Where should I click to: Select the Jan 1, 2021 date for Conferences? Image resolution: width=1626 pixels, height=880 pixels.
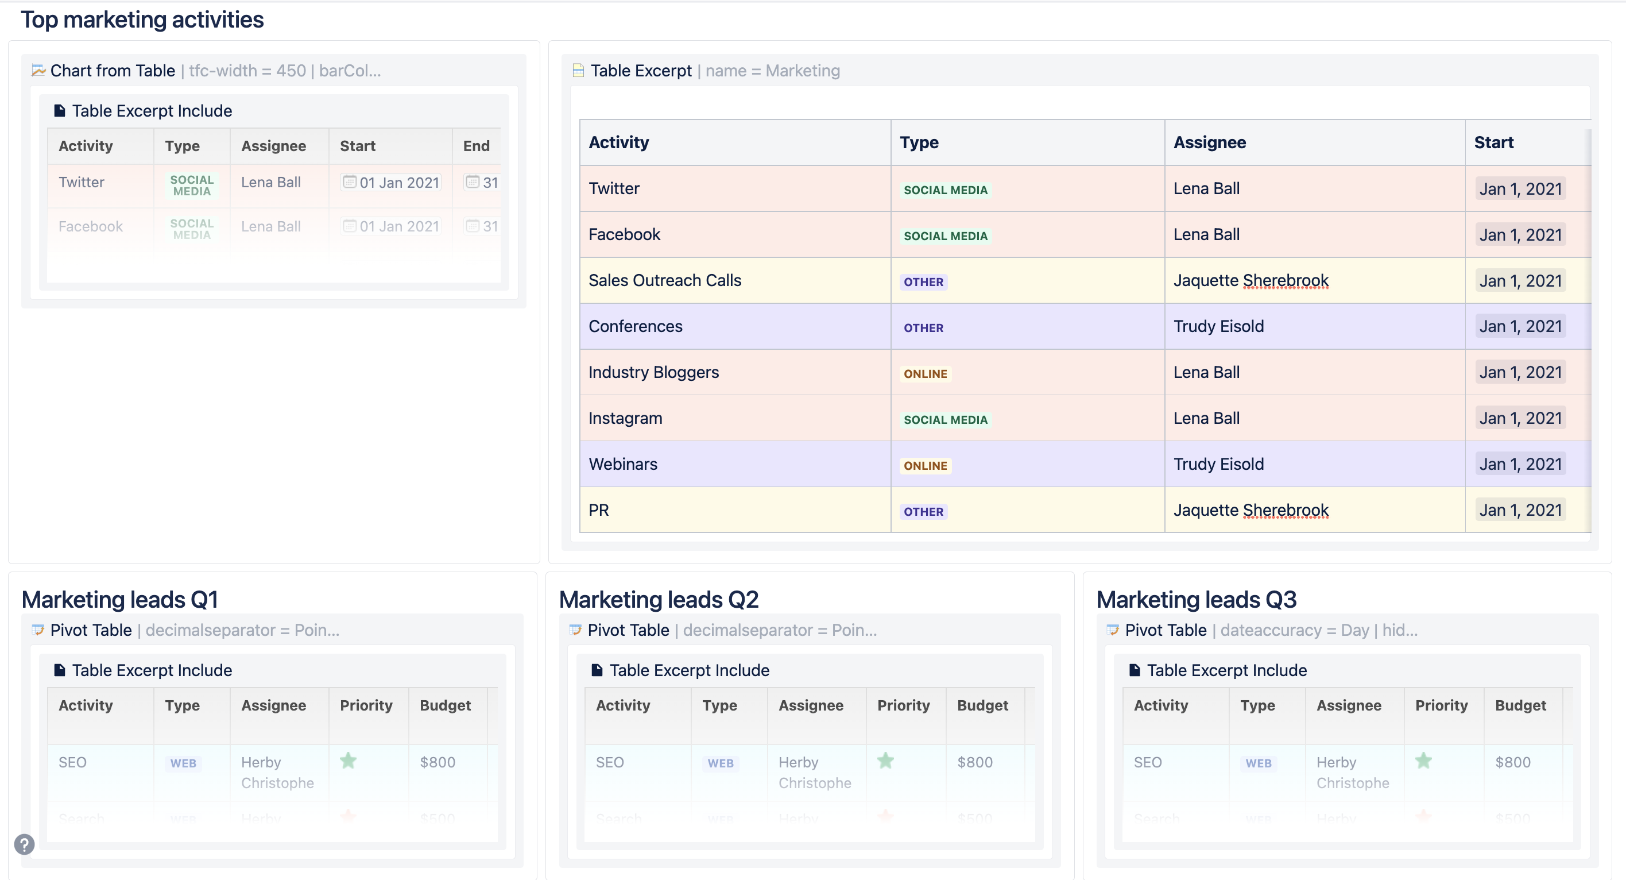(x=1522, y=326)
